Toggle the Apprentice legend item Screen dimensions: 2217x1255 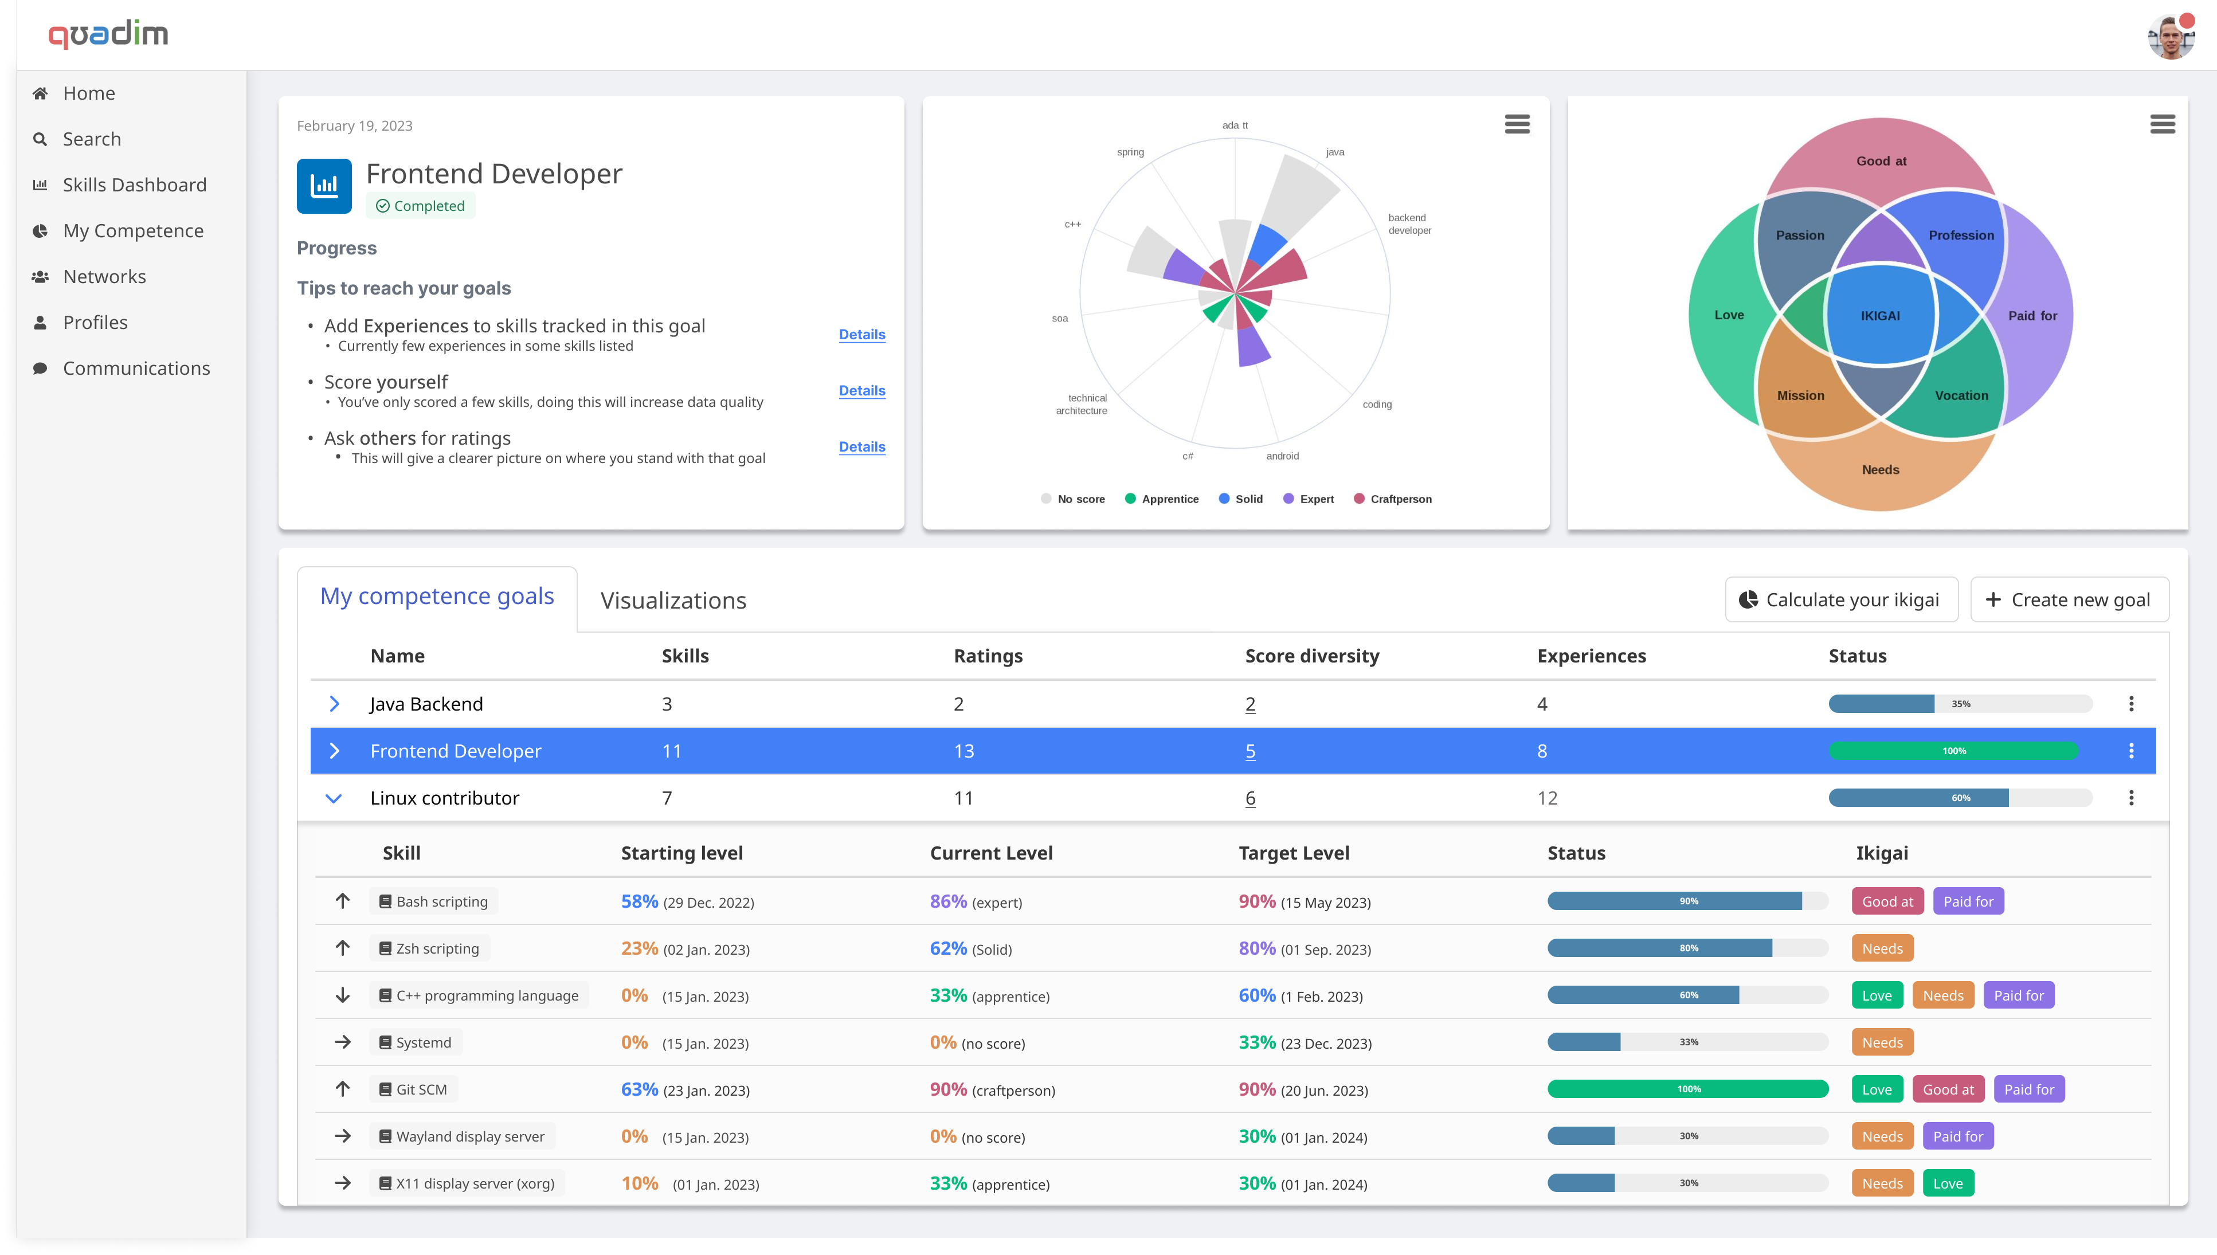tap(1161, 499)
